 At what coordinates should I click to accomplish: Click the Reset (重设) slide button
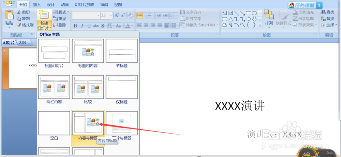[59, 19]
